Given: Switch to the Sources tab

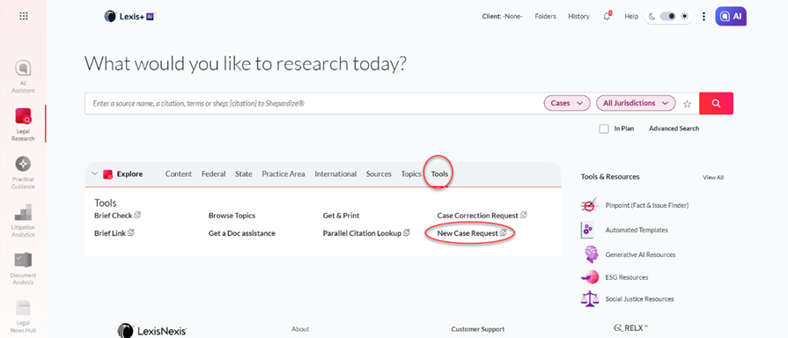Looking at the screenshot, I should click(379, 173).
